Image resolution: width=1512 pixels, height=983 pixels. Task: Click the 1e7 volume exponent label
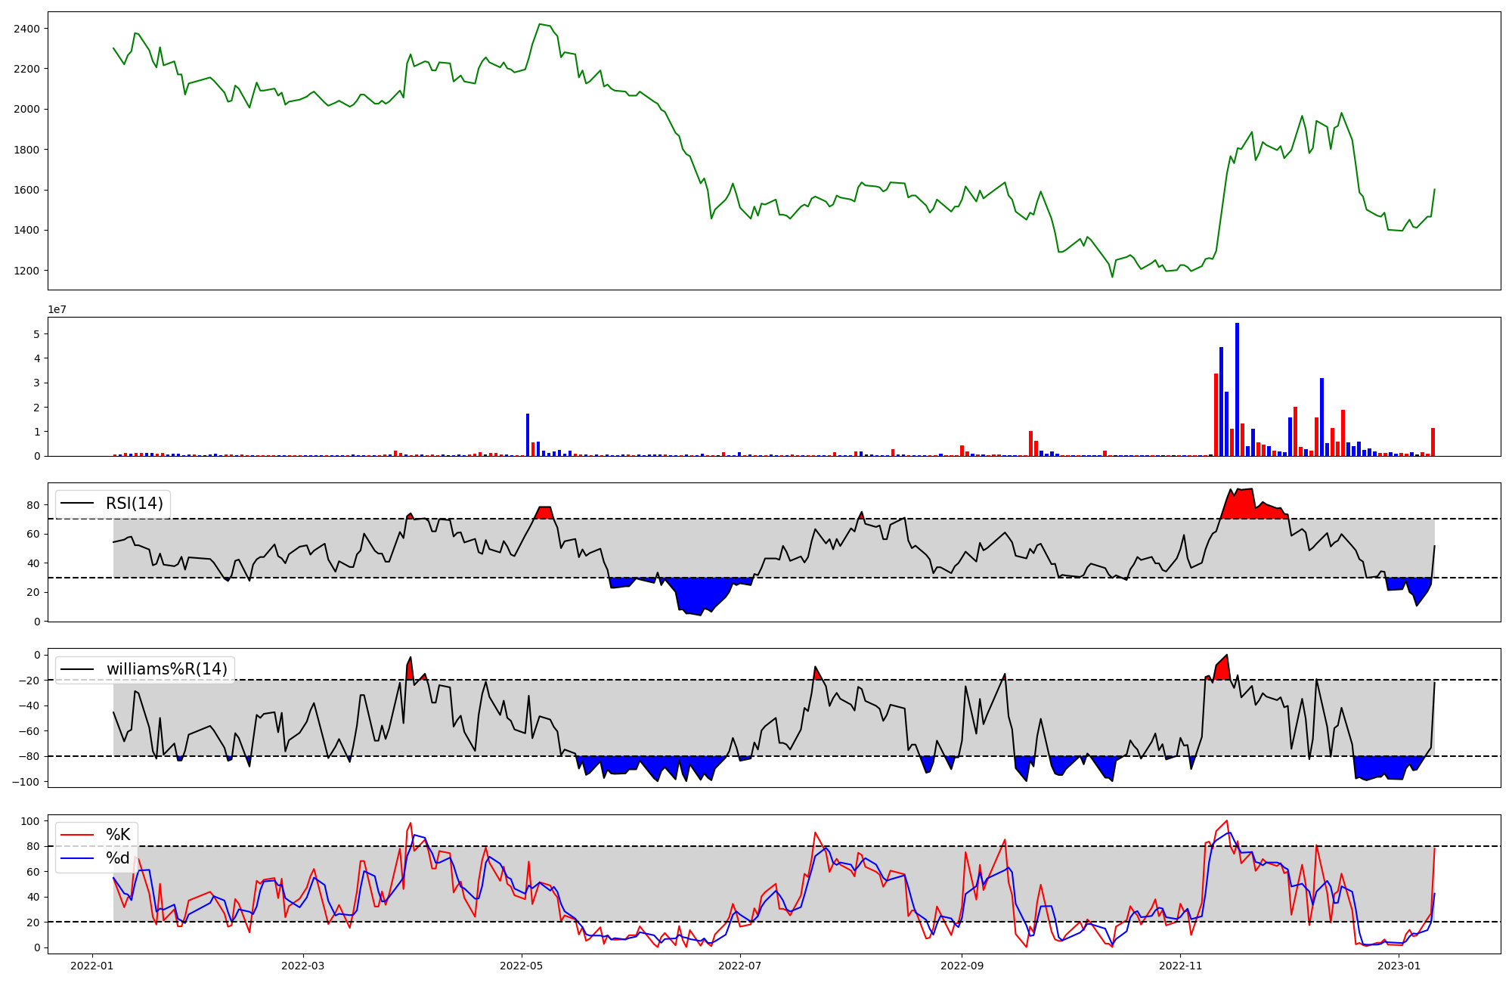(57, 310)
